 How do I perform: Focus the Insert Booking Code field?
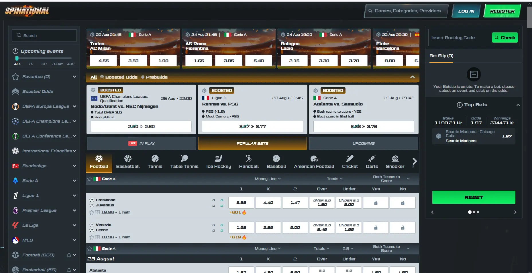point(460,38)
